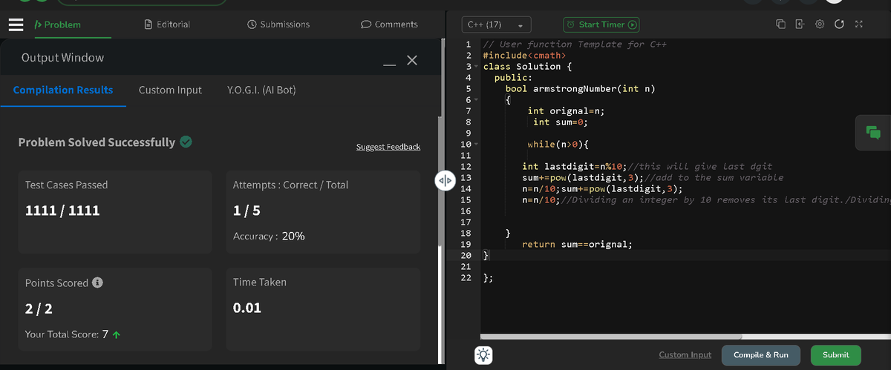Switch to Custom Input tab

[x=170, y=90]
